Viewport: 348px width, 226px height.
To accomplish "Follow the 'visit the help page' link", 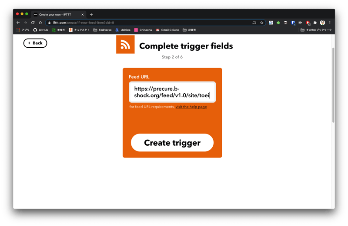I will coord(191,107).
